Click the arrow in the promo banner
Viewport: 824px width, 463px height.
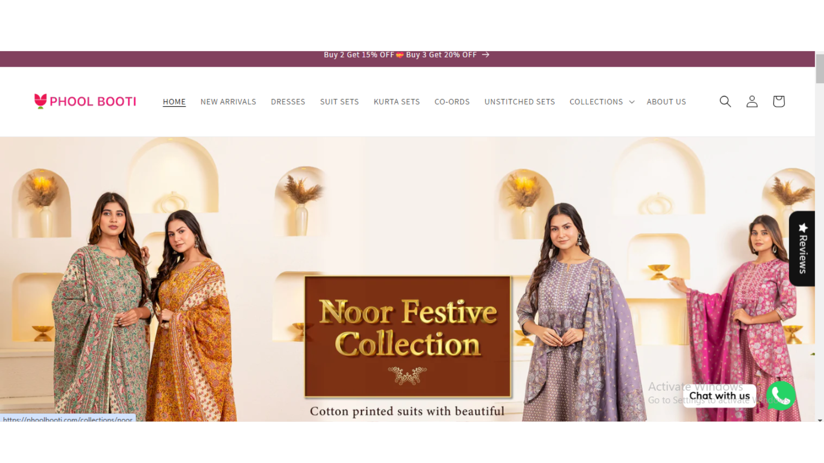485,55
